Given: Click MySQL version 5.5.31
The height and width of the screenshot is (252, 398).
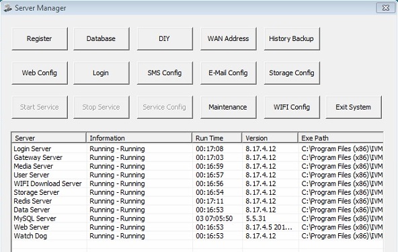Looking at the screenshot, I should click(x=256, y=218).
